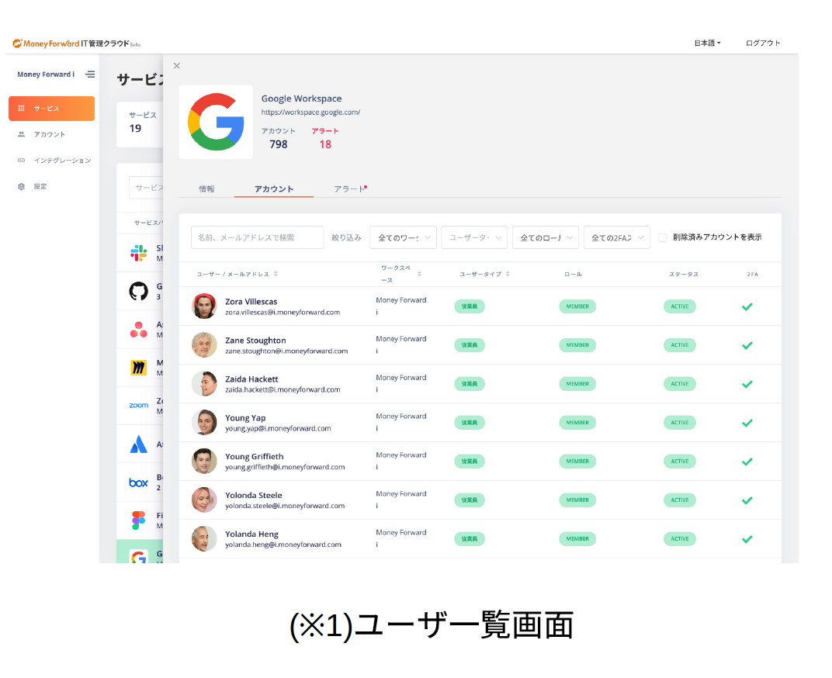832x678 pixels.
Task: Select Young Griffieth email address
Action: [x=285, y=467]
